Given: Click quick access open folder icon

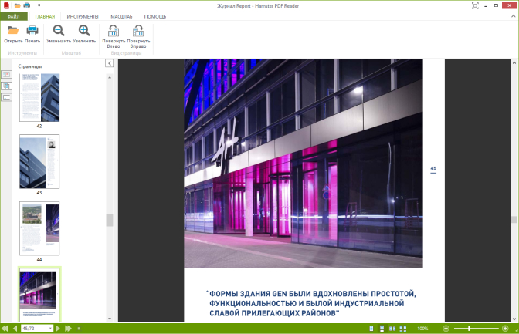Looking at the screenshot, I should pos(18,5).
